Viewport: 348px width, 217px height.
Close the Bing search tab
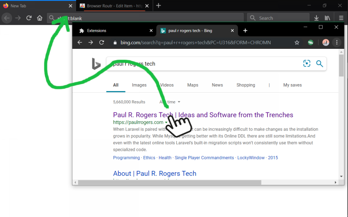click(x=232, y=31)
